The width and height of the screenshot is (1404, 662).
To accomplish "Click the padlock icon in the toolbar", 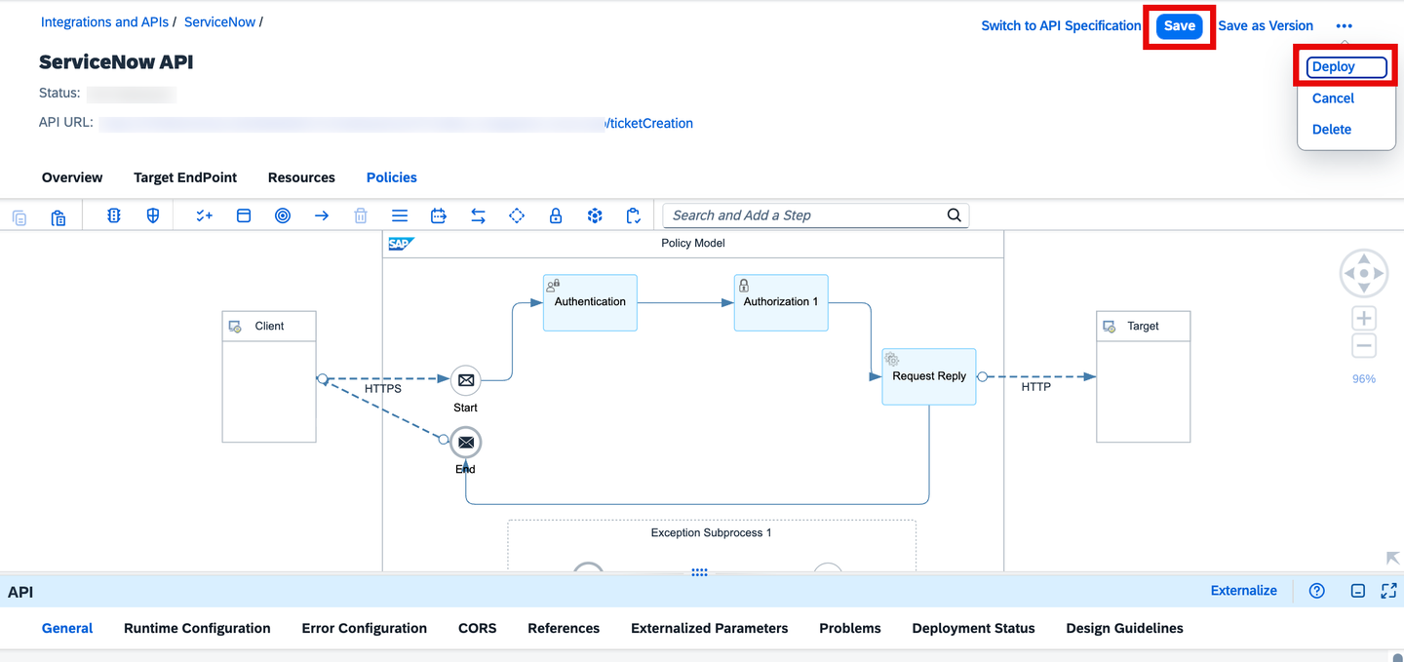I will pos(556,215).
